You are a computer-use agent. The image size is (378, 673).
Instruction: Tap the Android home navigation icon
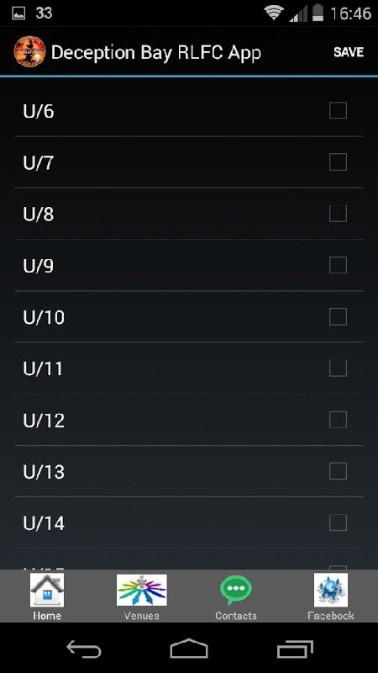pyautogui.click(x=188, y=648)
